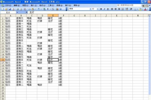
Task: Click the help question search box
Action: pyautogui.click(x=129, y=5)
